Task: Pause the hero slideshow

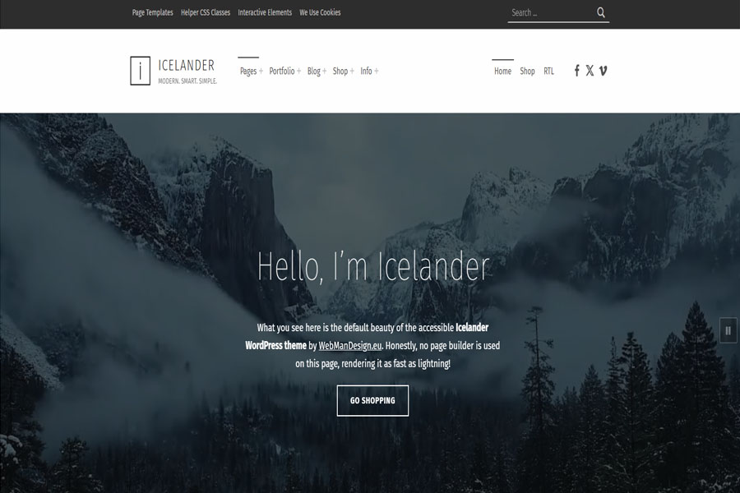Action: point(727,328)
